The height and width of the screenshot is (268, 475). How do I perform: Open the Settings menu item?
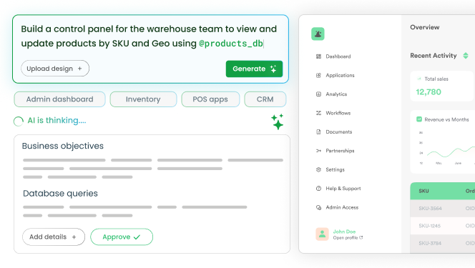coord(335,169)
